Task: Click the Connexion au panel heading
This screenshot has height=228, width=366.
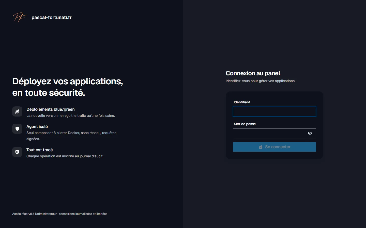Action: click(253, 73)
